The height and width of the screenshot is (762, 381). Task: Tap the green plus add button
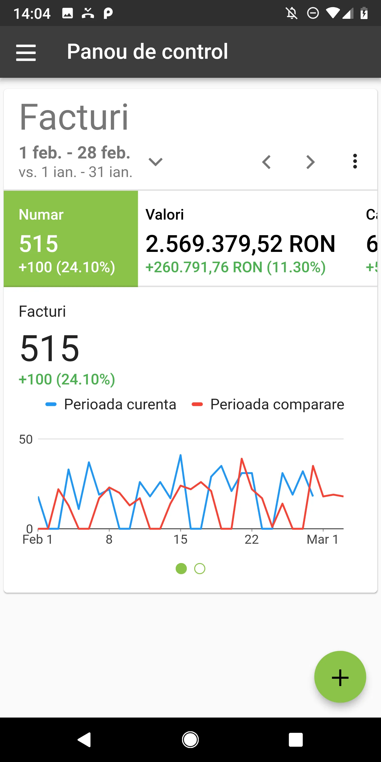340,677
